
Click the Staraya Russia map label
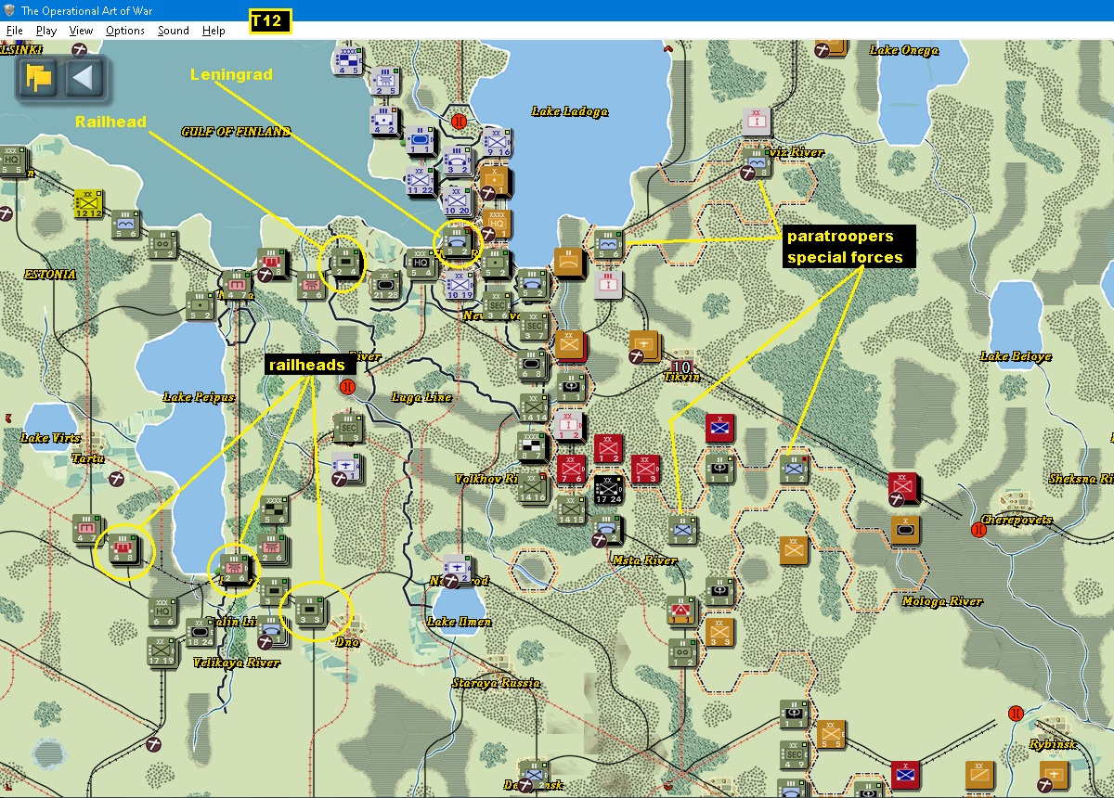496,683
